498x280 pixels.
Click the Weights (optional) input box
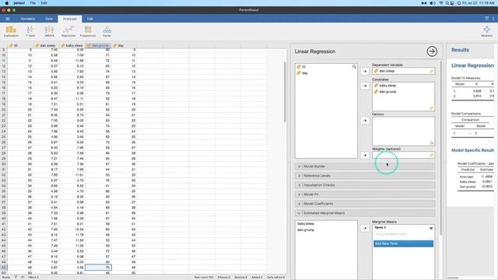(x=403, y=156)
